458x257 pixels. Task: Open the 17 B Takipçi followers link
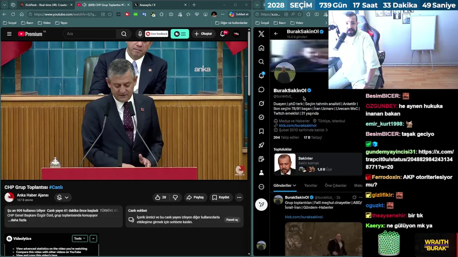pos(313,137)
